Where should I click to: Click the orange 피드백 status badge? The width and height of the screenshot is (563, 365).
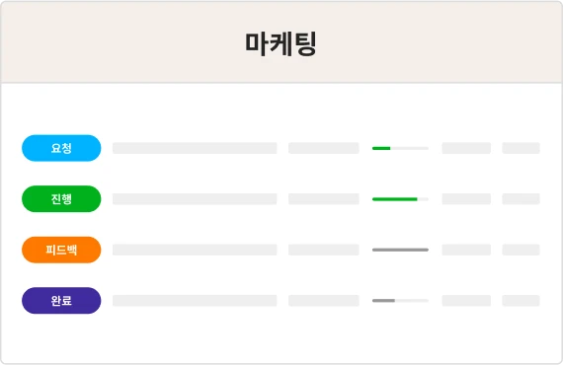pyautogui.click(x=61, y=250)
